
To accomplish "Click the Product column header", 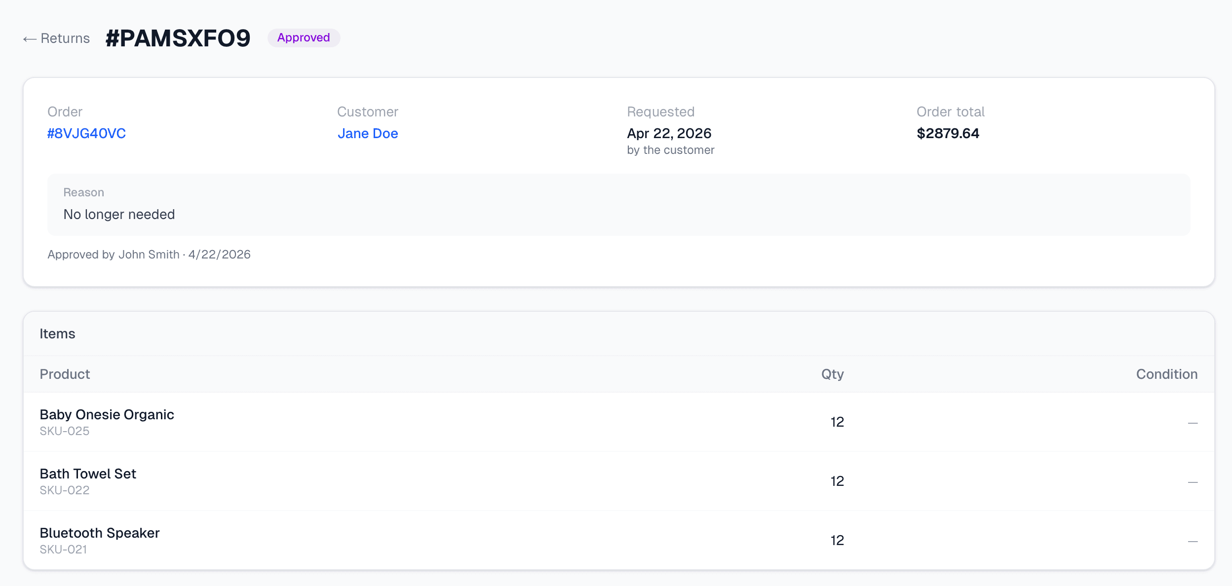I will 65,374.
